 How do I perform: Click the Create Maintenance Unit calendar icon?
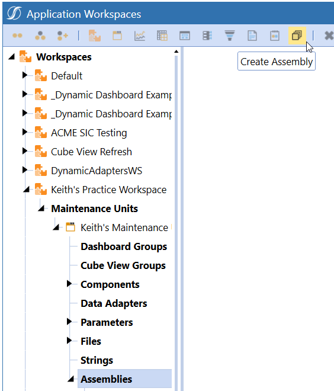[x=117, y=36]
